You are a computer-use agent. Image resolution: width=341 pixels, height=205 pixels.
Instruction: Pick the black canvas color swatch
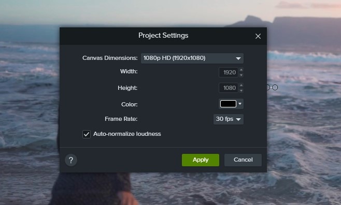coord(228,104)
